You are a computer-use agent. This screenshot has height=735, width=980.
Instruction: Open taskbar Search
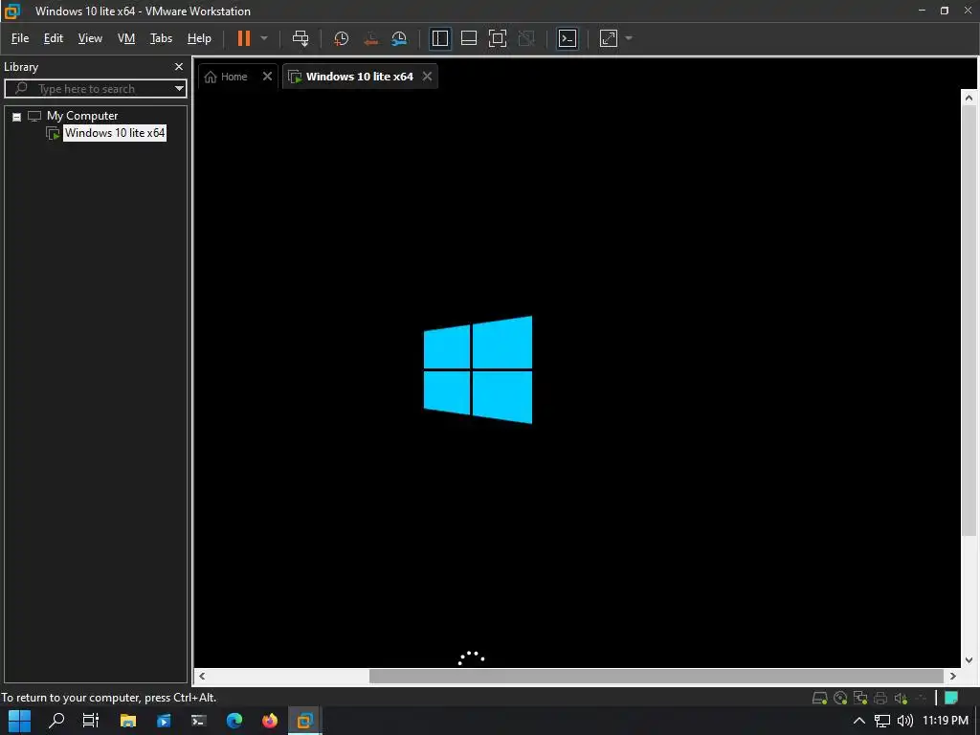point(56,721)
